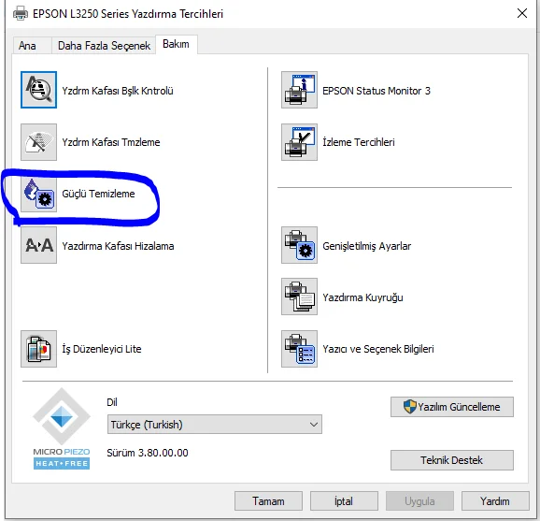Launch the Güçlü Temizleme icon
The width and height of the screenshot is (540, 521).
coord(38,195)
